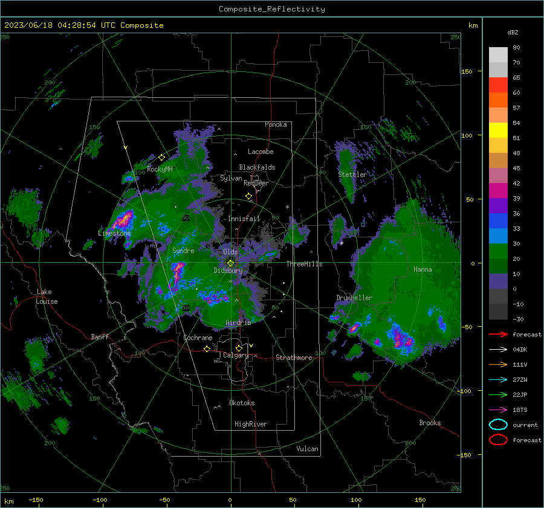Click the Lacombe town label
Viewport: 544px width, 508px height.
point(261,152)
